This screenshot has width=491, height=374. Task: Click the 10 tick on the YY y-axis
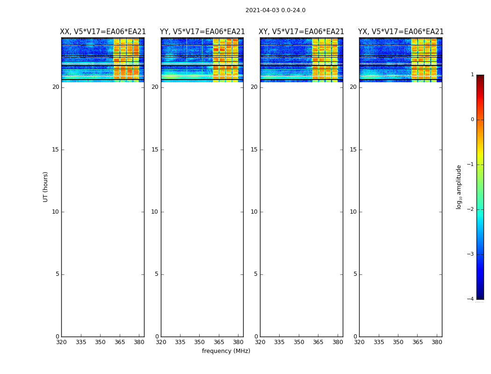click(155, 212)
